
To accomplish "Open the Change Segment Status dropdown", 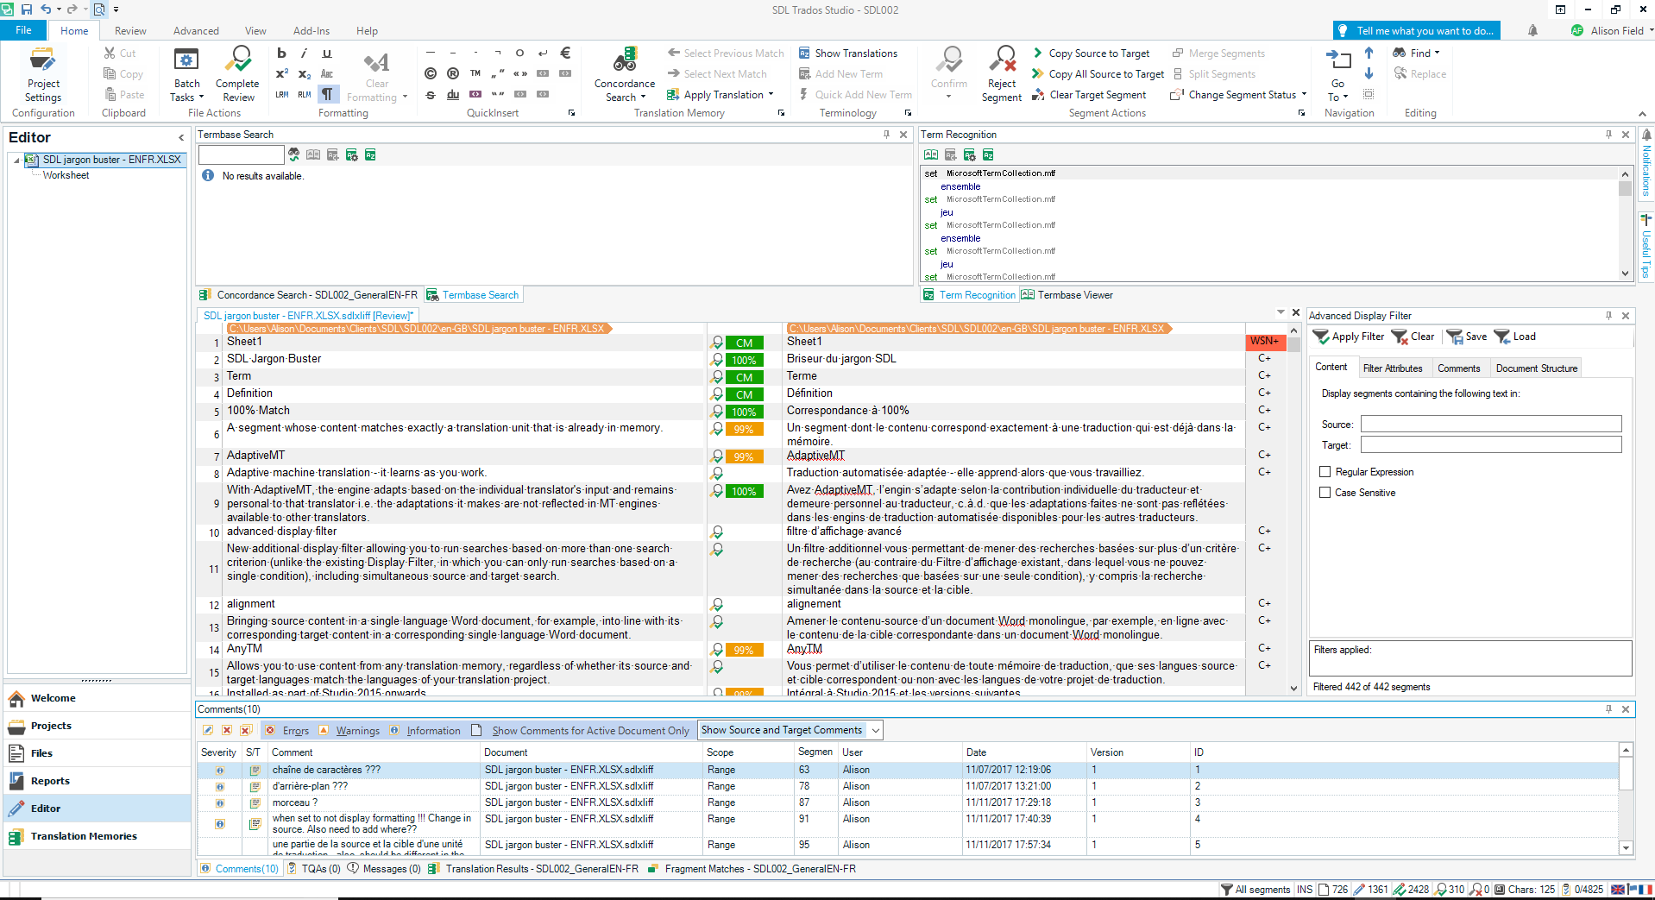I will point(1238,95).
